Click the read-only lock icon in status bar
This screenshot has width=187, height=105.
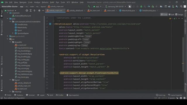[177, 98]
